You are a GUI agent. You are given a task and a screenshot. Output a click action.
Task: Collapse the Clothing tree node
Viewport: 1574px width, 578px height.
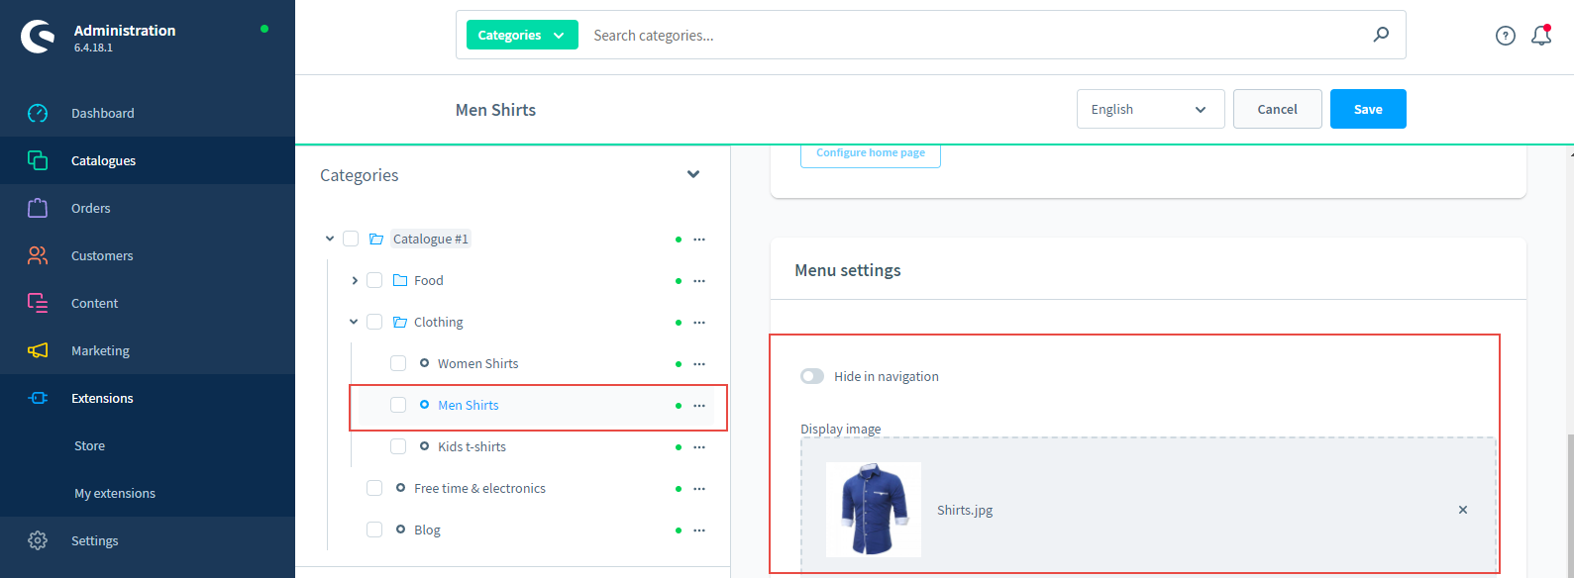[354, 322]
